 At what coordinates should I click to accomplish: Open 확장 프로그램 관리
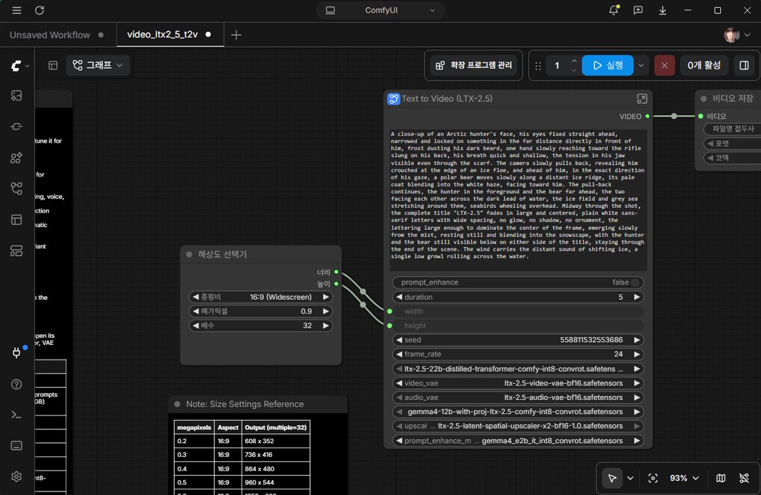474,66
